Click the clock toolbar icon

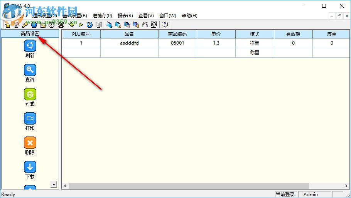click(52, 25)
